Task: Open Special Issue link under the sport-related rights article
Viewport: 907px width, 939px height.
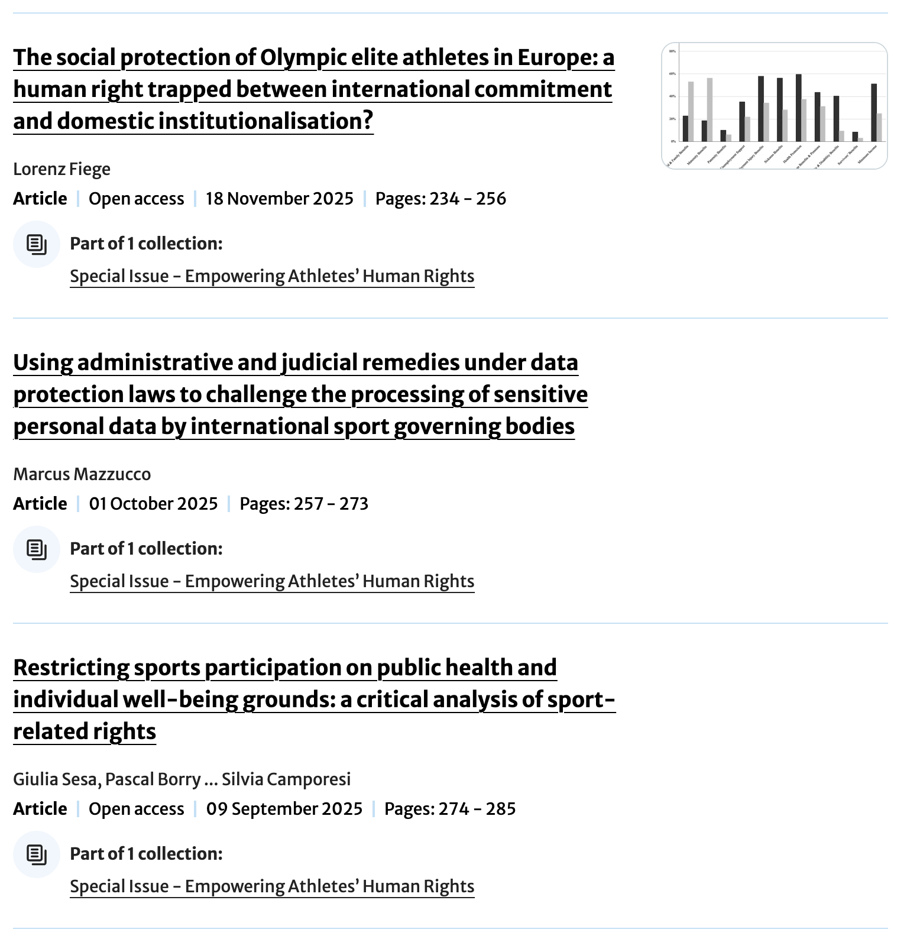Action: (x=272, y=886)
